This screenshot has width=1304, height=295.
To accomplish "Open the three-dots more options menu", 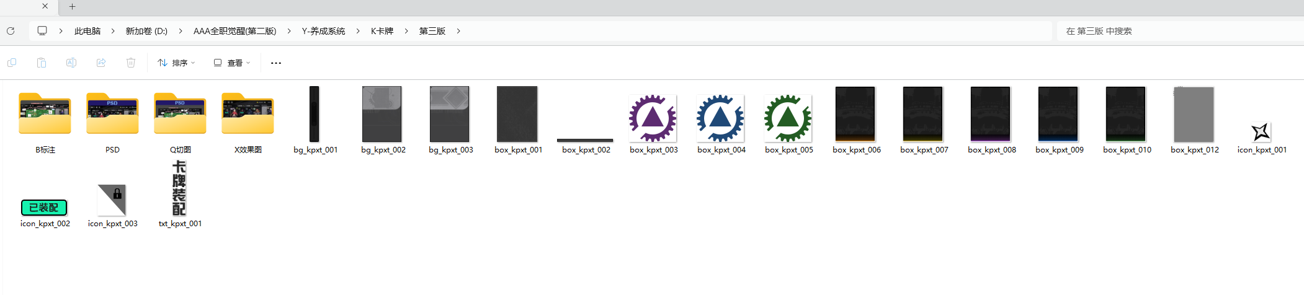I will [x=276, y=63].
